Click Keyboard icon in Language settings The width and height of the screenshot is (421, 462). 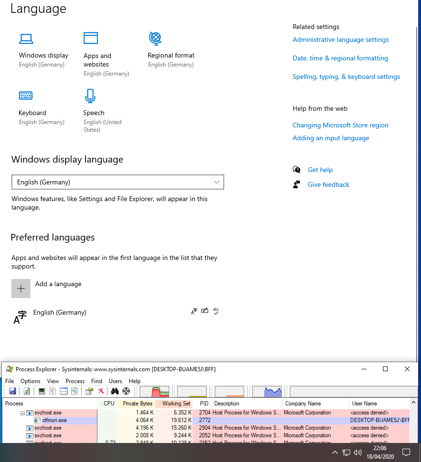pos(26,96)
